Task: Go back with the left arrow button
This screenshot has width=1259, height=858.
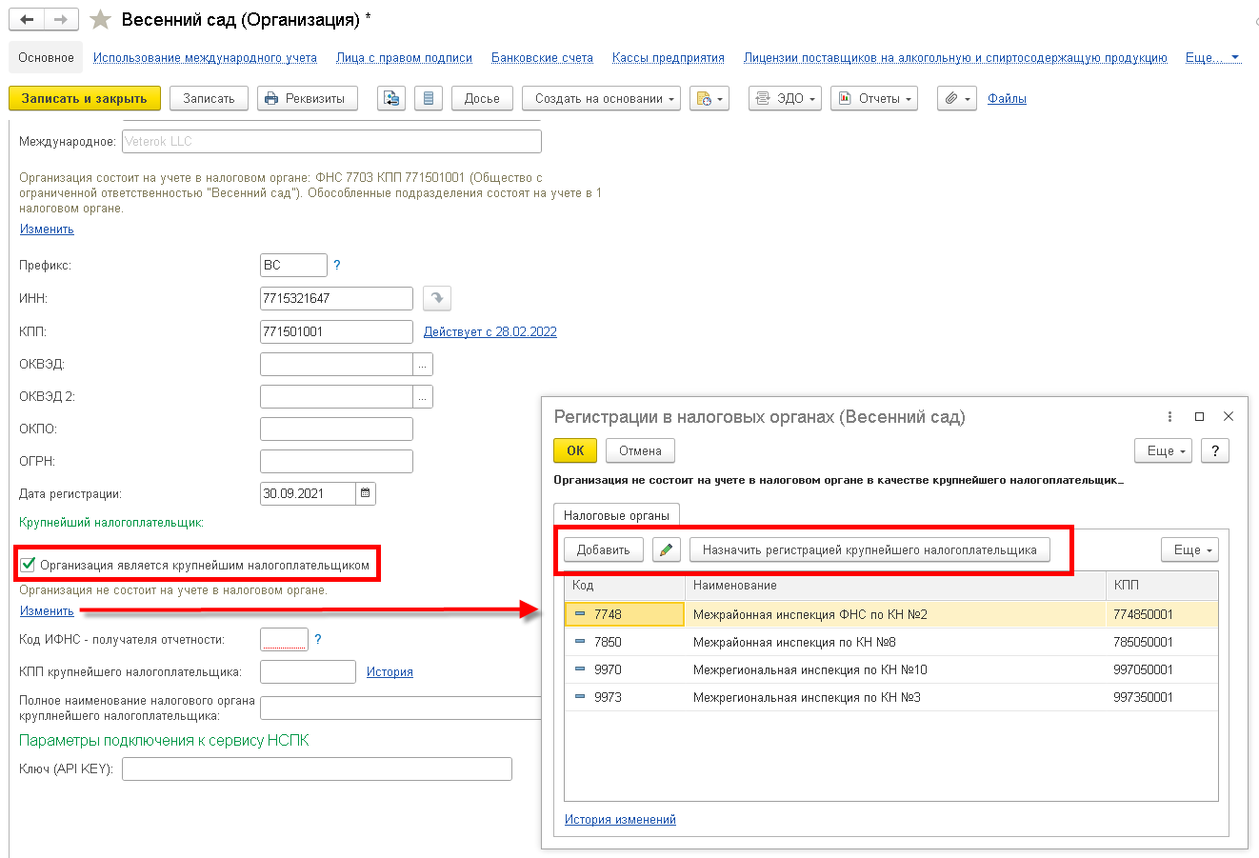Action: (x=27, y=19)
